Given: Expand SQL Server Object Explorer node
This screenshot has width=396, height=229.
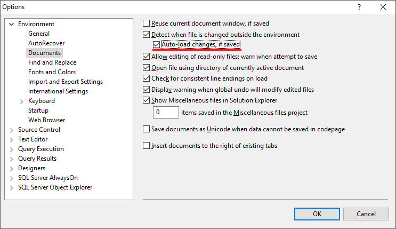Looking at the screenshot, I should [12, 188].
